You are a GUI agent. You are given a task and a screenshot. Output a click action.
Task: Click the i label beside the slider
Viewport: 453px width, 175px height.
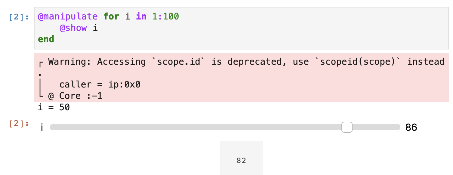42,127
